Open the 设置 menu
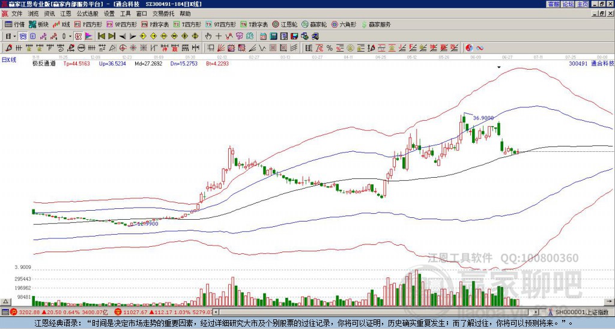 tap(109, 14)
